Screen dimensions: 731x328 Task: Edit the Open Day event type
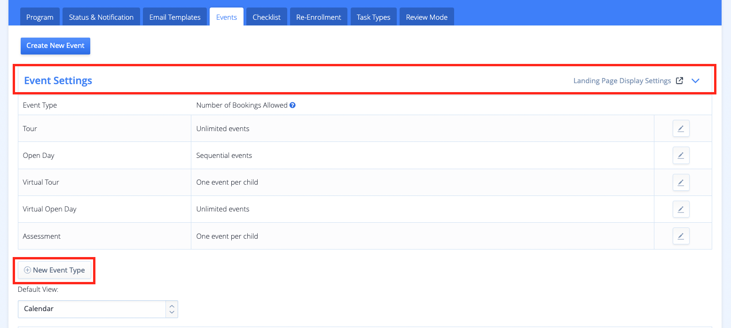(681, 155)
